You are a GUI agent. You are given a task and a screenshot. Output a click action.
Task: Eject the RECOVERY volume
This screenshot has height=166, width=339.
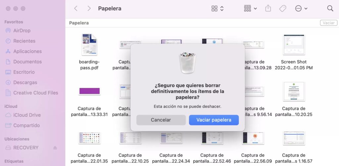(55, 148)
